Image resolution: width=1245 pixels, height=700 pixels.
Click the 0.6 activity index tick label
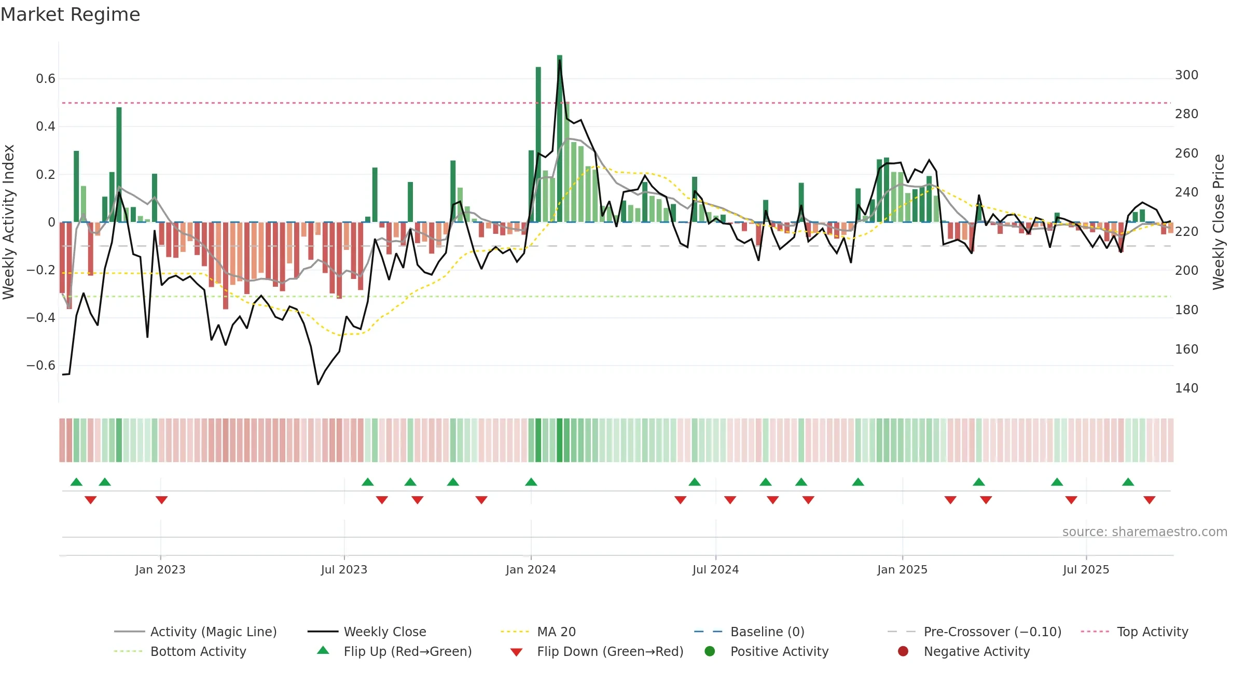[x=46, y=79]
